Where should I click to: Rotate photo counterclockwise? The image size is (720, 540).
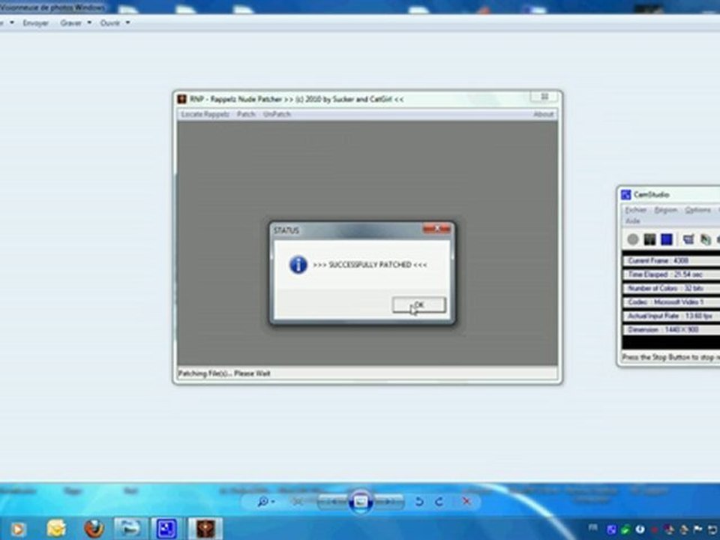click(x=418, y=502)
